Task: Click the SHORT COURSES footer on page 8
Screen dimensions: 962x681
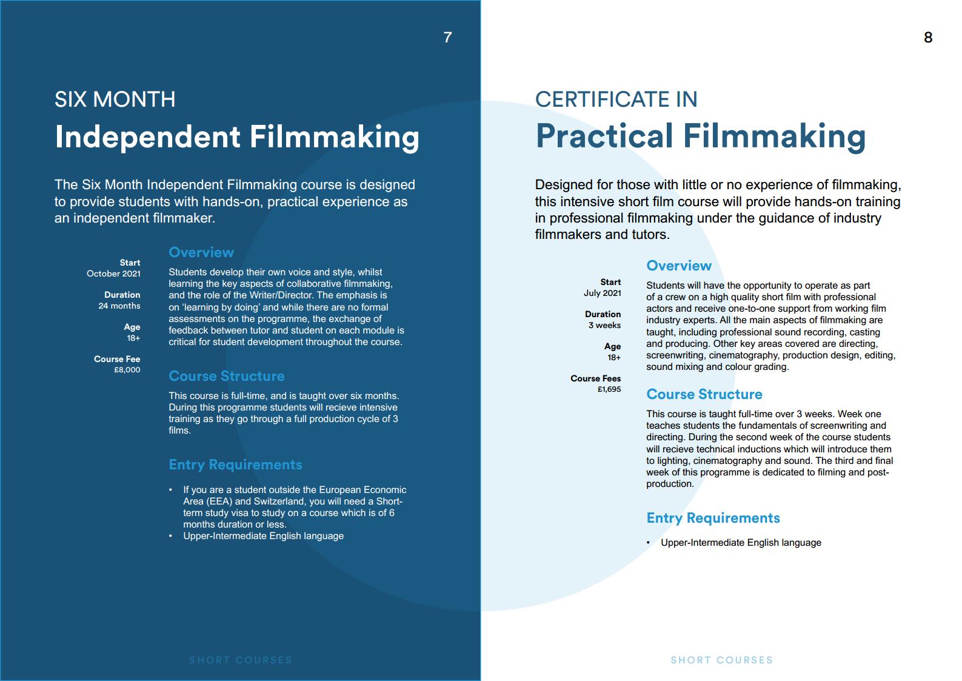Action: (722, 660)
